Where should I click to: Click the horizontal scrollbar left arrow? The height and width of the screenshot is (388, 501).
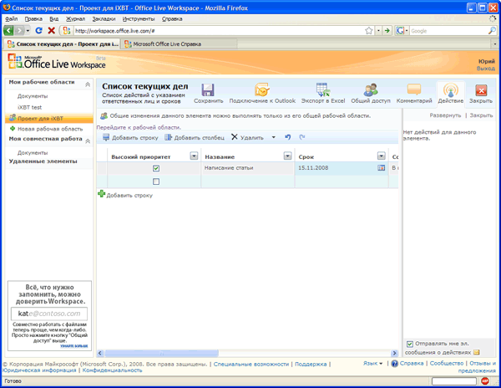(x=100, y=353)
